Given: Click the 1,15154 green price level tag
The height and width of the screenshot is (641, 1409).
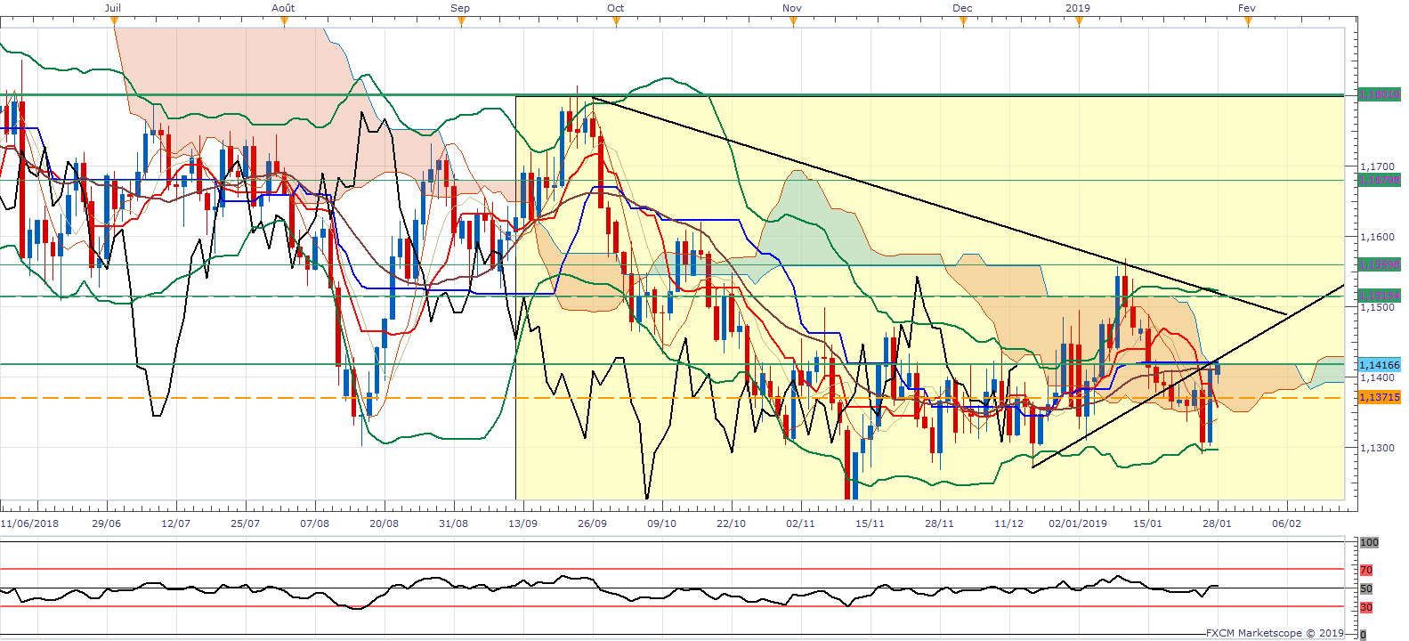Looking at the screenshot, I should point(1380,296).
